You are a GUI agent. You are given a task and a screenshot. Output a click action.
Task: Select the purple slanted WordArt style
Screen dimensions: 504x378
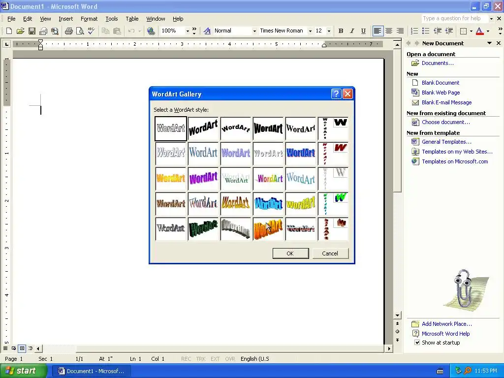click(203, 179)
